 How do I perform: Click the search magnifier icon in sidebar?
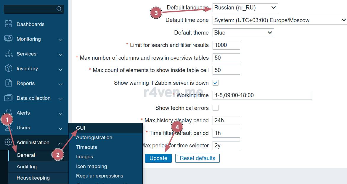(59, 9)
